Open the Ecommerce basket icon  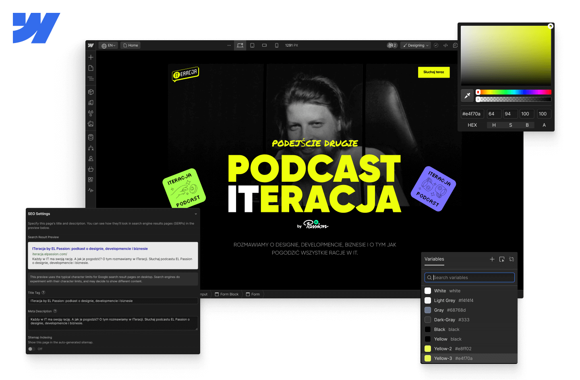click(91, 169)
